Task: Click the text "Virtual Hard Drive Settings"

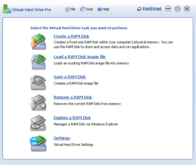Action: 73,145
